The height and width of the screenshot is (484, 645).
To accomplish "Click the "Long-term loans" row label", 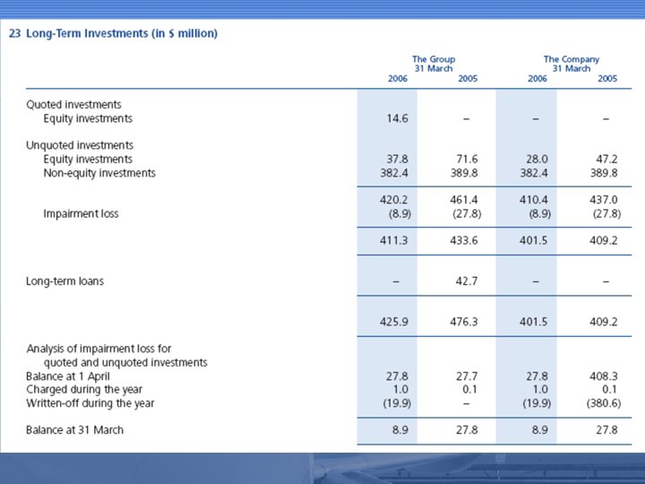I will 65,281.
